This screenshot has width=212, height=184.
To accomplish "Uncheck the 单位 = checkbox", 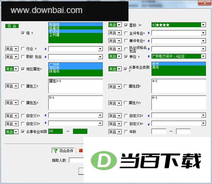I will click(x=126, y=56).
